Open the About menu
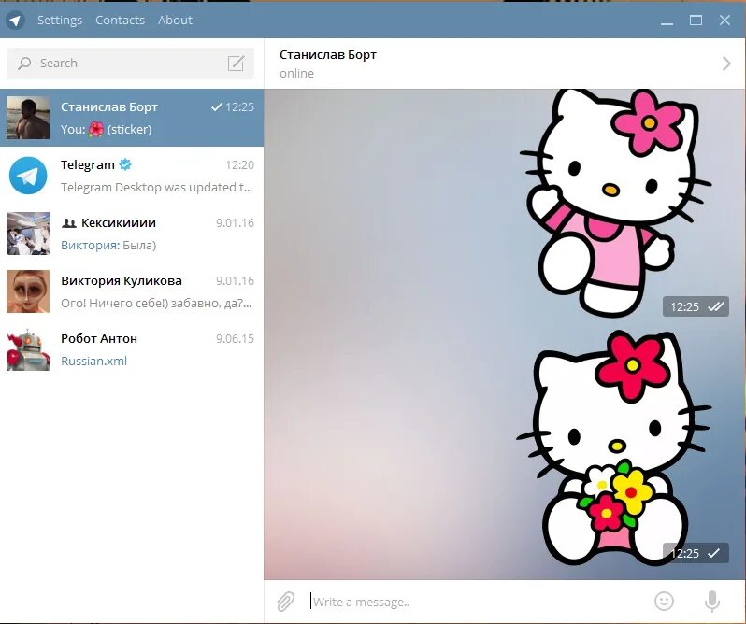The height and width of the screenshot is (624, 746). tap(175, 20)
